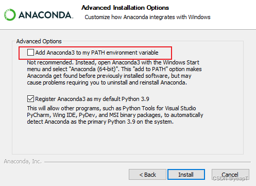The width and height of the screenshot is (256, 186).
Task: Click the 'Advanced Options' group label
Action: [39, 41]
